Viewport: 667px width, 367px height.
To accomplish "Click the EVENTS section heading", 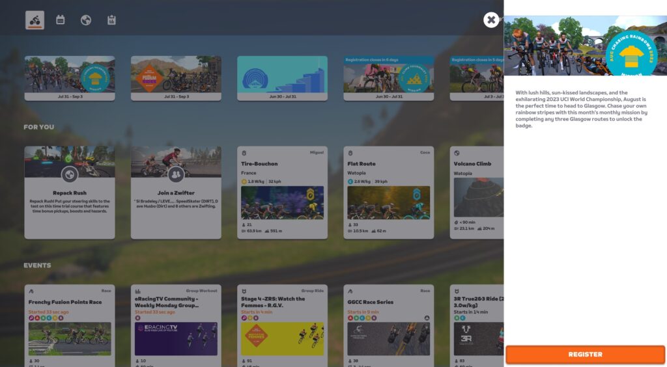I will [x=37, y=265].
